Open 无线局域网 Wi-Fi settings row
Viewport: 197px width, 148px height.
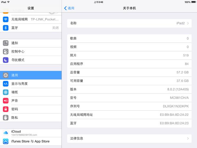pos(31,20)
